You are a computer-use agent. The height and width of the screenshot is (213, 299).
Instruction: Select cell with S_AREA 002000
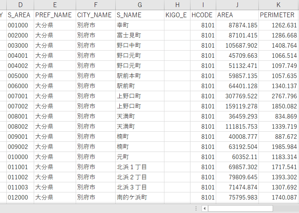(20, 35)
